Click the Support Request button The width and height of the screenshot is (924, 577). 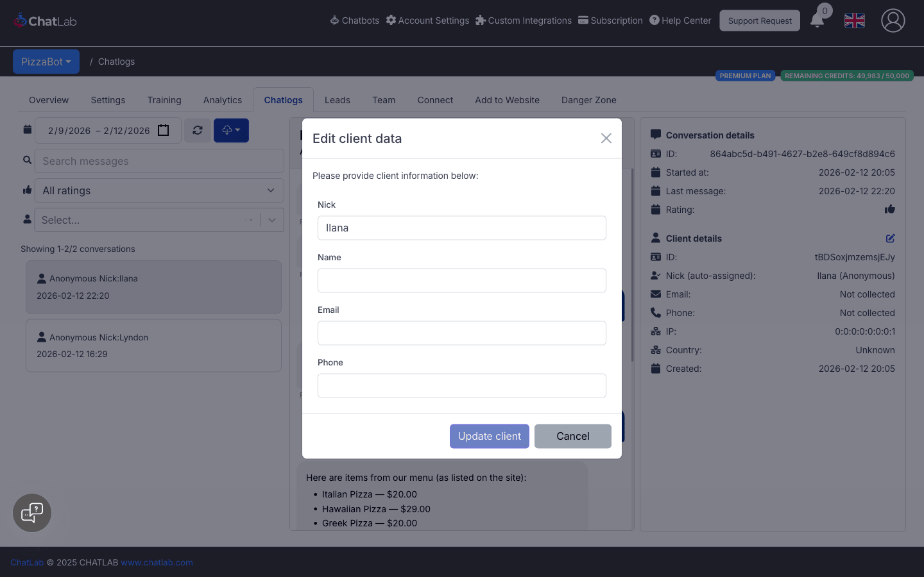point(759,21)
